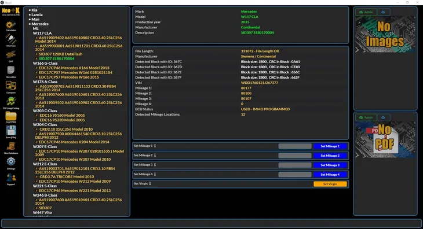Viewport: 423px width, 229px height.
Task: Select EDC17CP10 Mercedes W207 Model 2010
Action: (75, 159)
